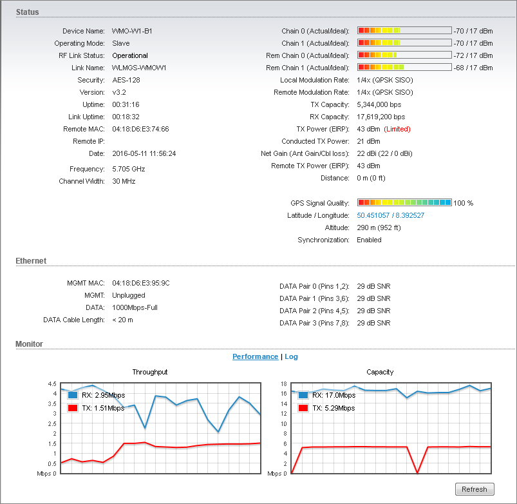Click the MGMT MAC address value
This screenshot has height=504, width=517.
pyautogui.click(x=140, y=283)
